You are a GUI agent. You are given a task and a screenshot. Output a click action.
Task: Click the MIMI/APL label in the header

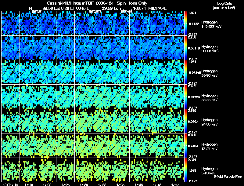tap(157, 8)
